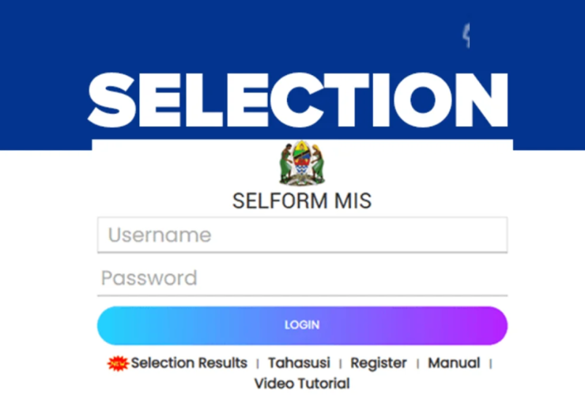The image size is (585, 395).
Task: Click separator between Tahasusi and Register
Action: [x=341, y=364]
